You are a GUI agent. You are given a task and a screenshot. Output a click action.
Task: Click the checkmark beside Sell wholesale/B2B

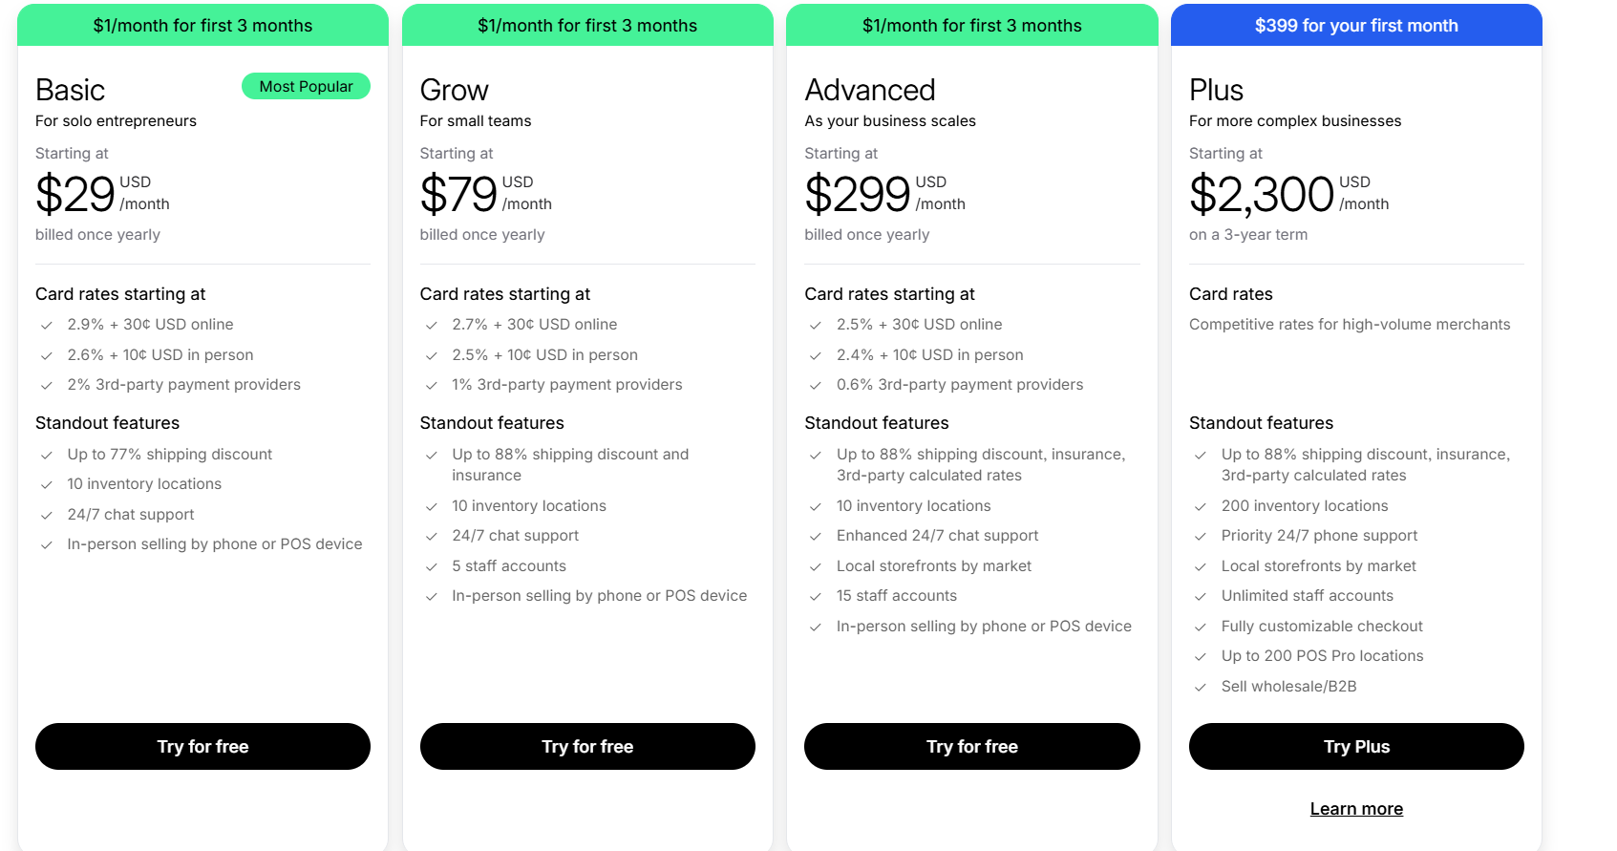tap(1201, 688)
